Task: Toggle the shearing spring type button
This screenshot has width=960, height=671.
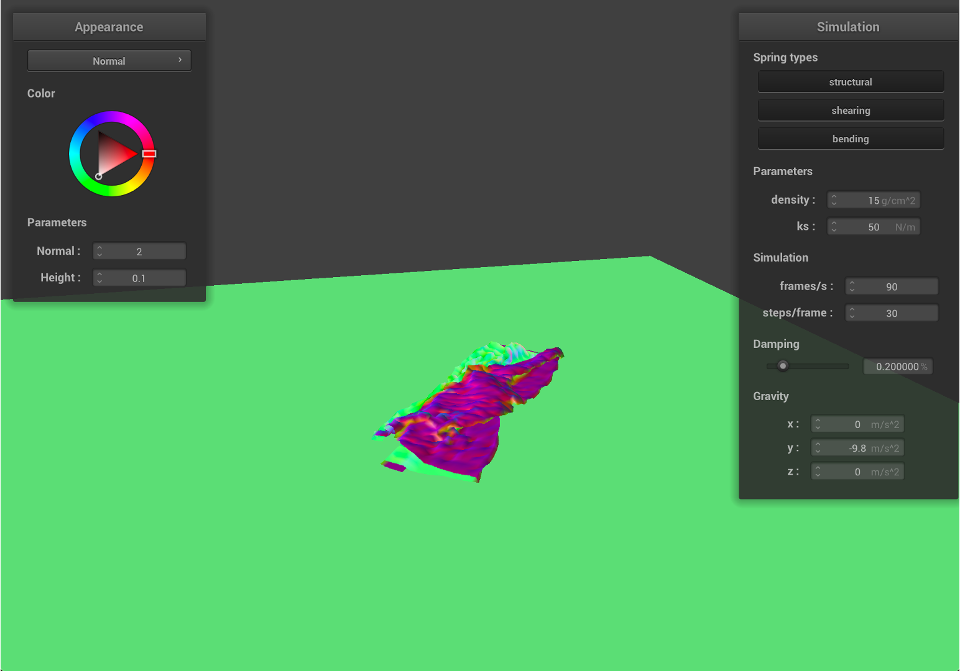Action: [850, 111]
